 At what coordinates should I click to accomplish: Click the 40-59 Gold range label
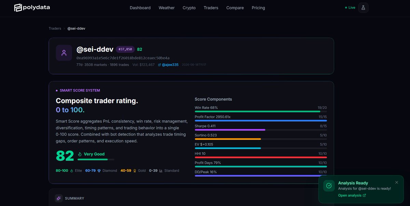pos(126,171)
